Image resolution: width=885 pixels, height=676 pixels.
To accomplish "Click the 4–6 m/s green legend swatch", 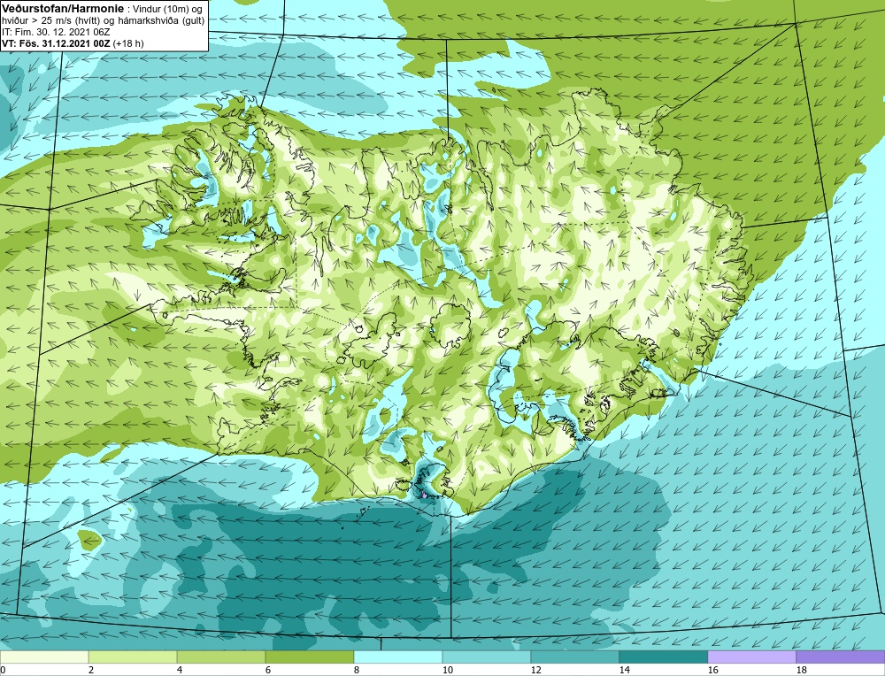I will (x=221, y=657).
